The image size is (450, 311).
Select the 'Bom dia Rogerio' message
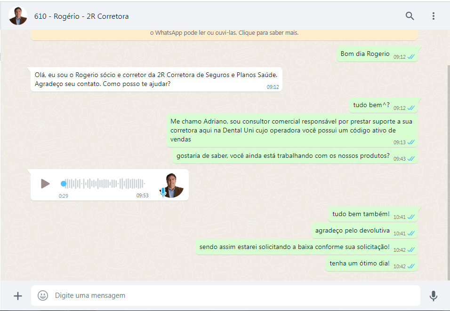pos(377,54)
